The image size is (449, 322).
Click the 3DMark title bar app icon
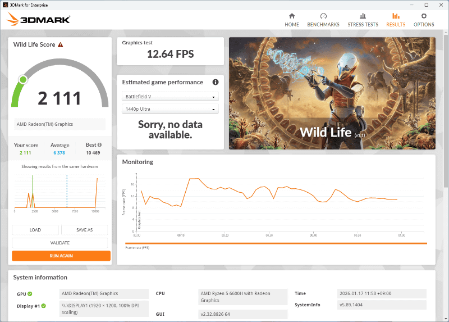pos(5,5)
